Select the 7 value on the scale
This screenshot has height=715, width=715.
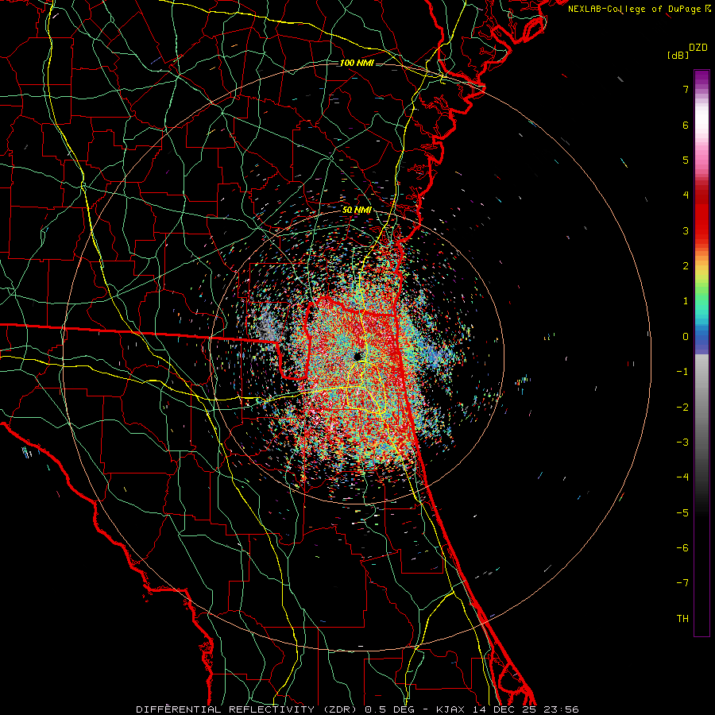(x=686, y=89)
